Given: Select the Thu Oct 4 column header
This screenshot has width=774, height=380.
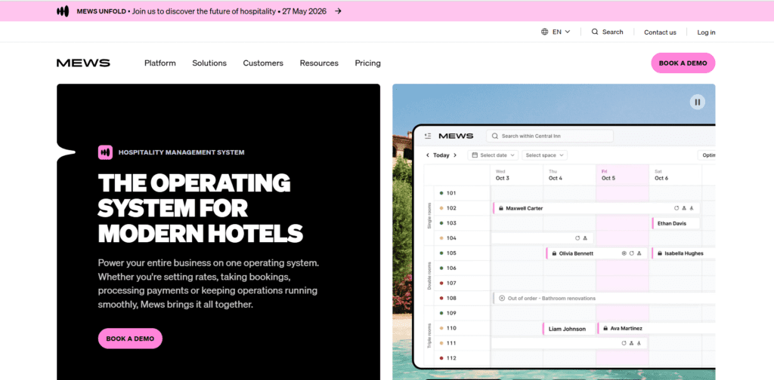Looking at the screenshot, I should [x=569, y=175].
